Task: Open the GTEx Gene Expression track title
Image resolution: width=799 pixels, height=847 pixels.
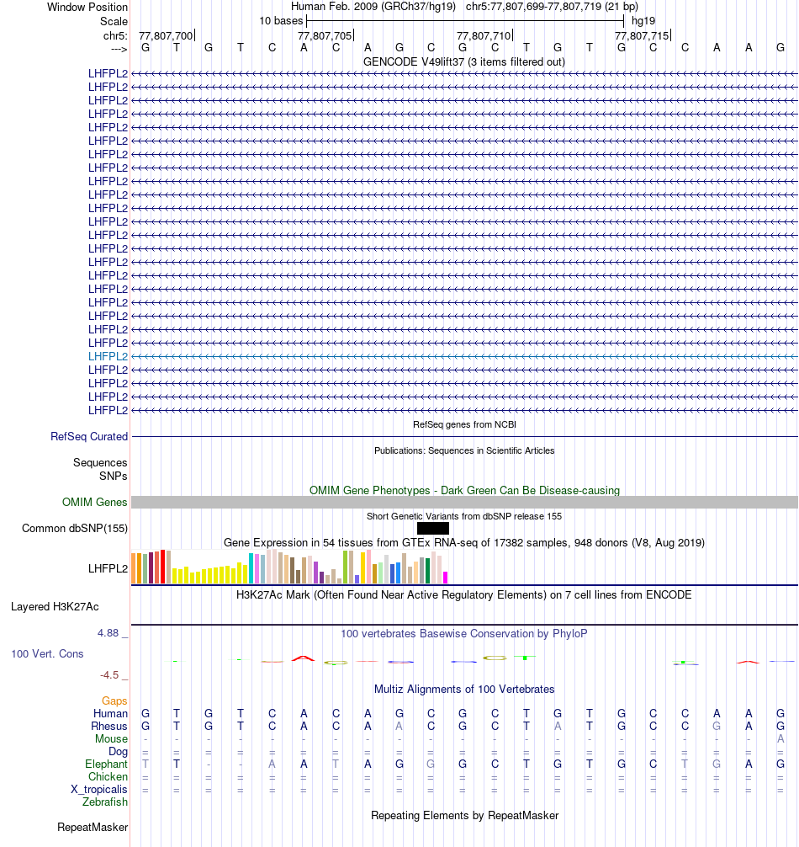Action: coord(464,542)
